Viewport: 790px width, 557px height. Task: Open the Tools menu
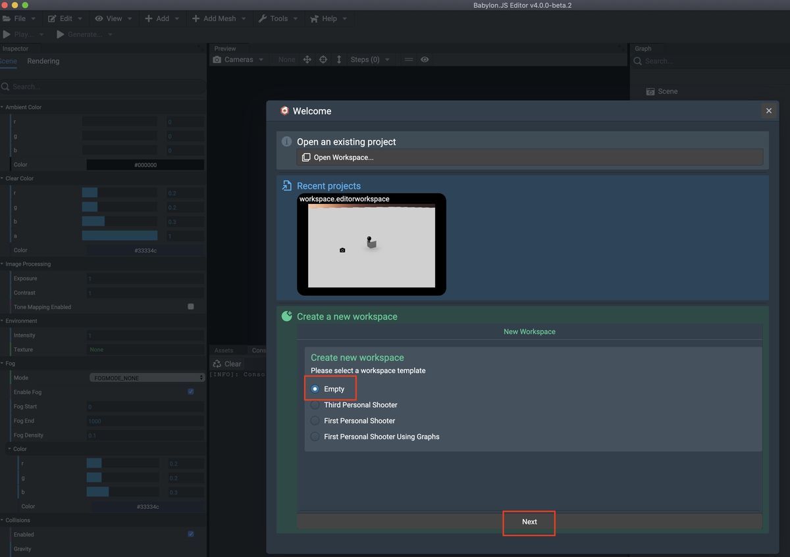277,18
